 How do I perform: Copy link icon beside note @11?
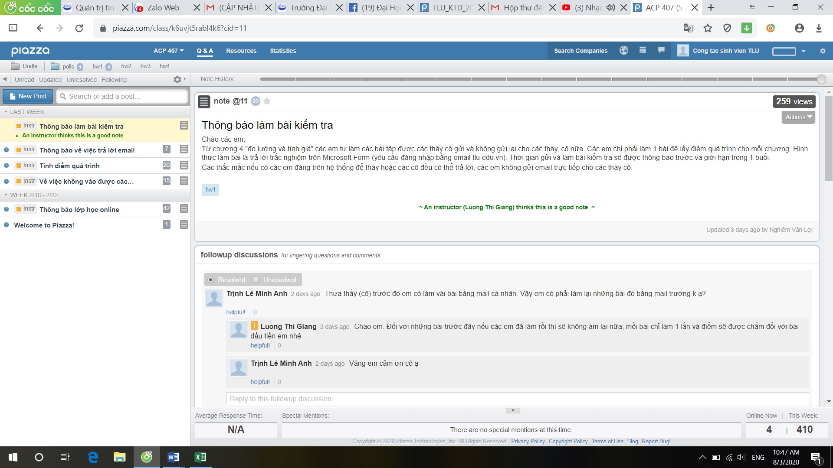256,101
